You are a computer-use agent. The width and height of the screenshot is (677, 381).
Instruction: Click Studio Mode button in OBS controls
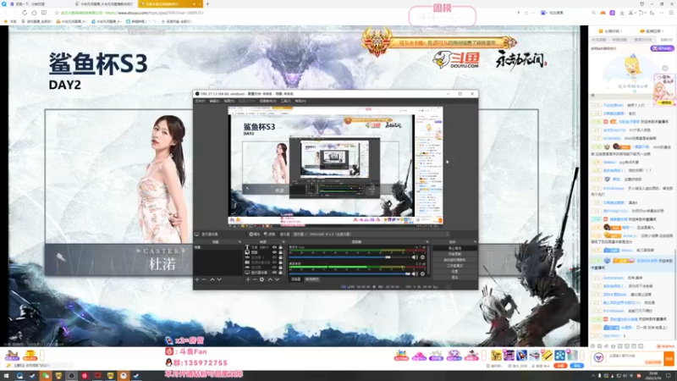pyautogui.click(x=454, y=266)
